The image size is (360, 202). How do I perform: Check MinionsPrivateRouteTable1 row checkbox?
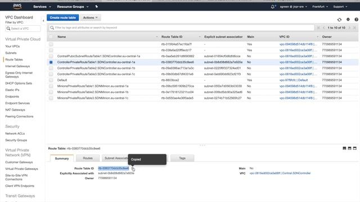point(51,86)
